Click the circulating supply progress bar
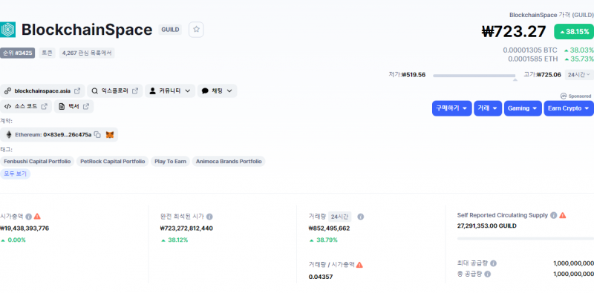 coord(526,239)
